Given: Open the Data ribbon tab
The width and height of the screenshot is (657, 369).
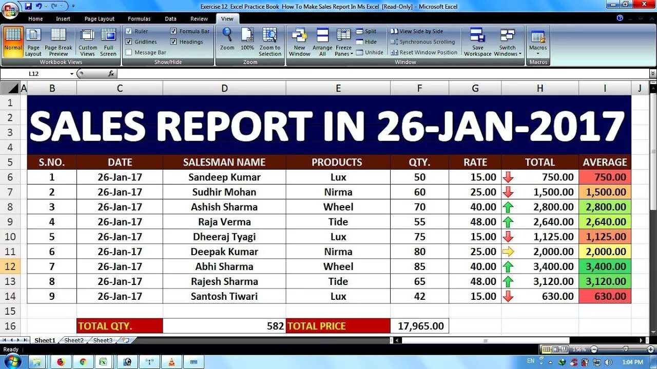Looking at the screenshot, I should click(x=170, y=18).
